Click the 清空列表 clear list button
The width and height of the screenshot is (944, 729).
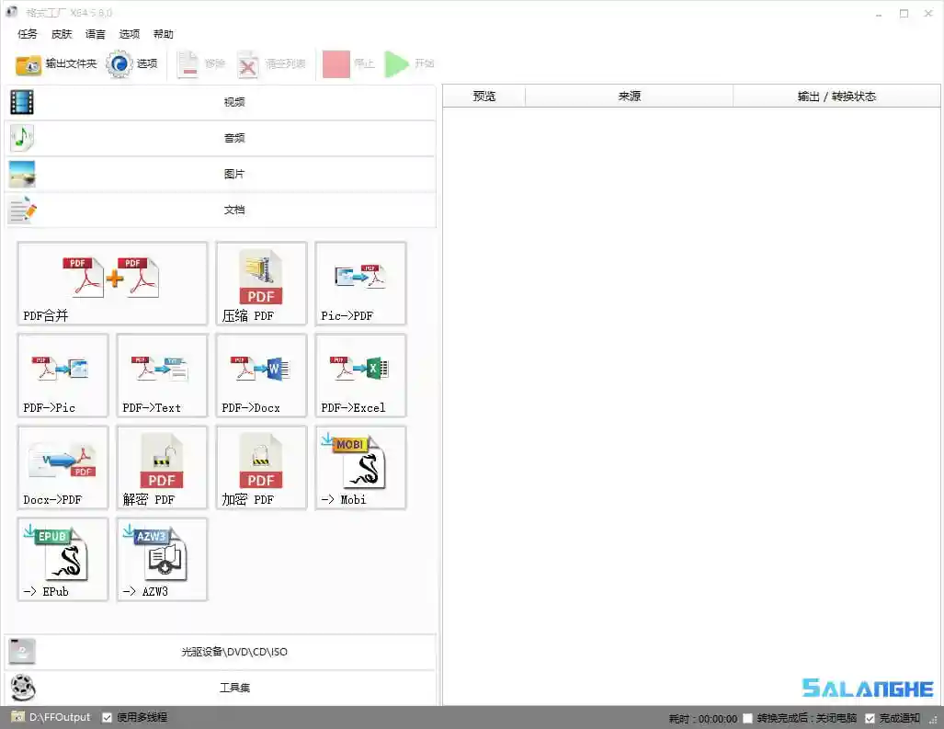pyautogui.click(x=267, y=64)
